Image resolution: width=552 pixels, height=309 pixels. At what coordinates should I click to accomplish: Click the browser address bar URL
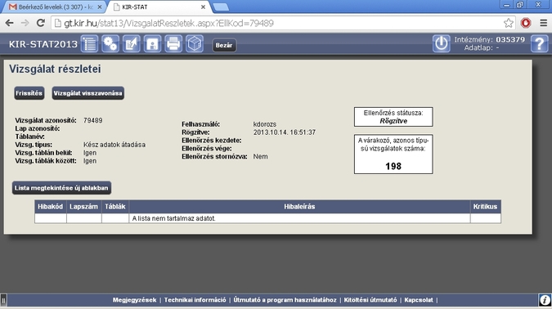[168, 23]
